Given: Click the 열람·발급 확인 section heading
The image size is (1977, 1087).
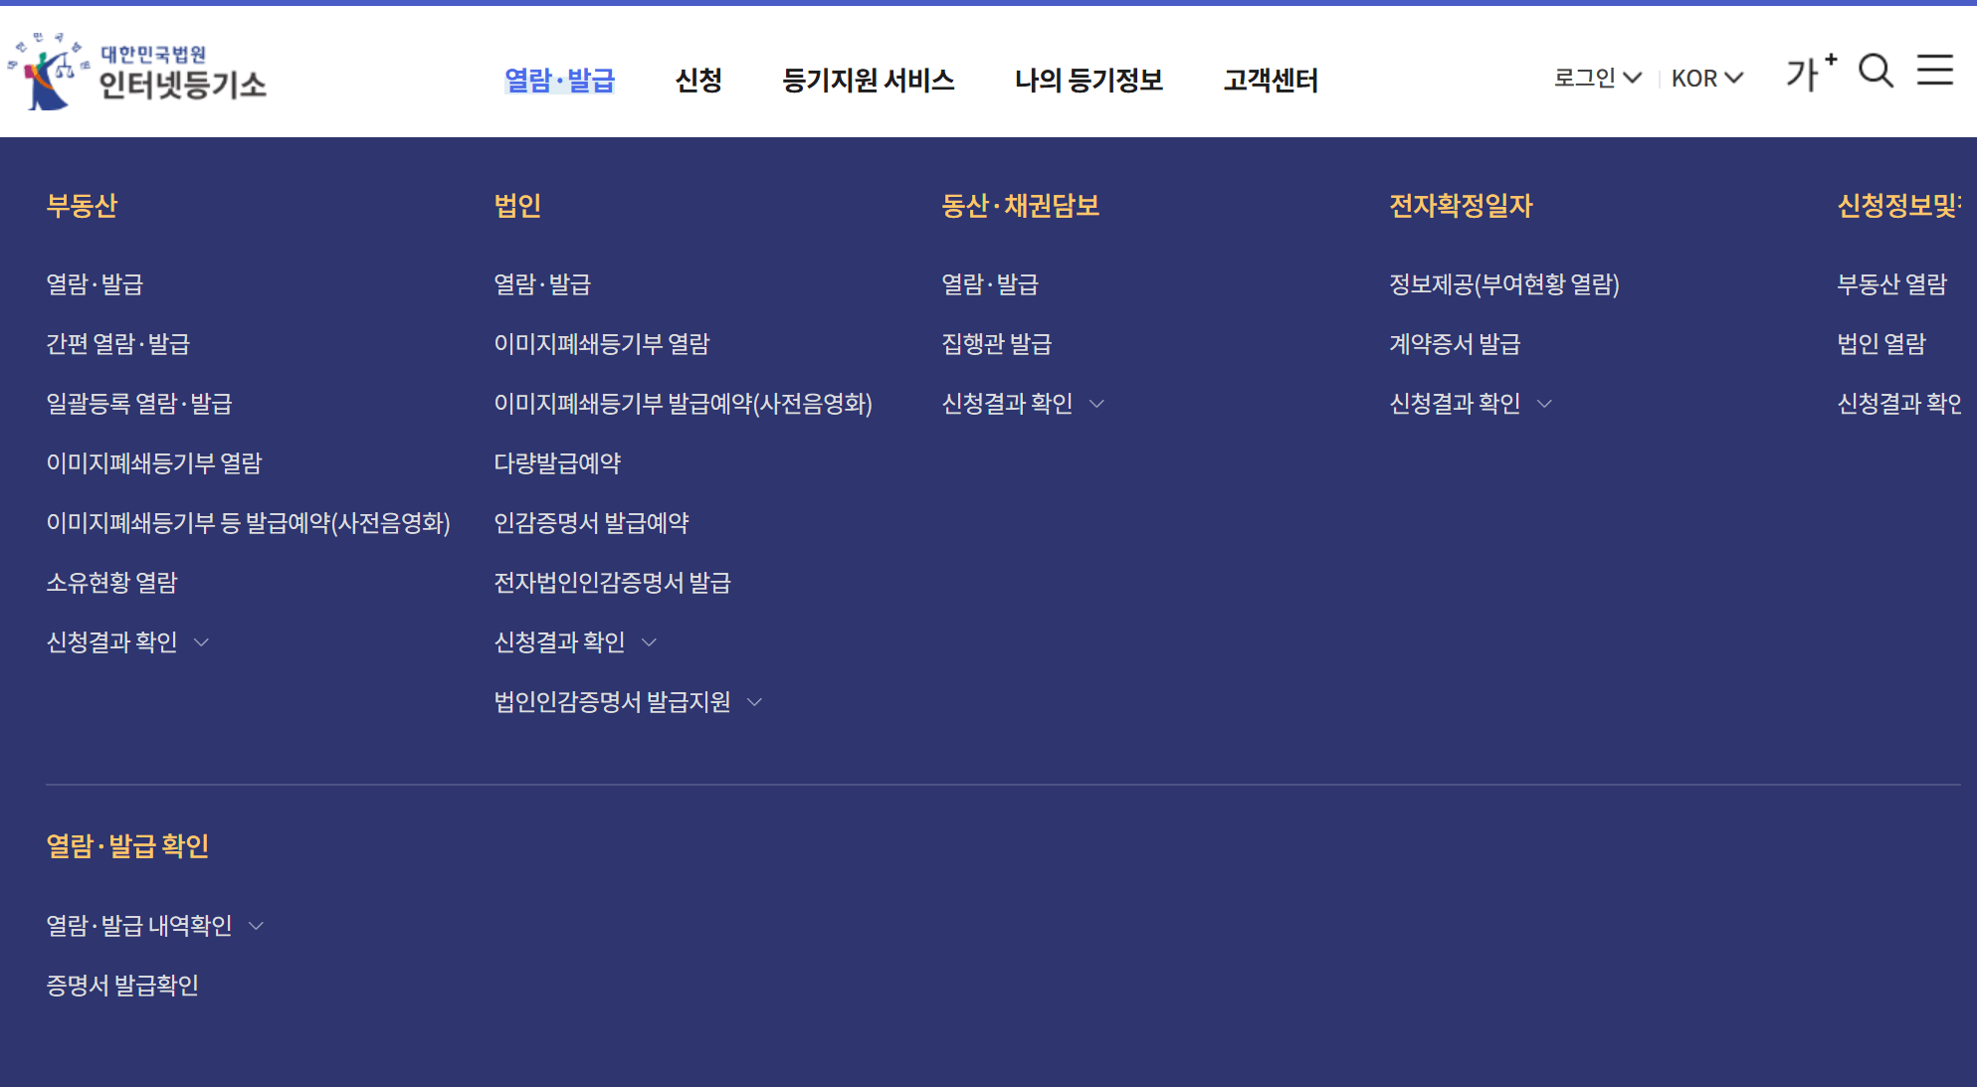Looking at the screenshot, I should click(x=127, y=845).
